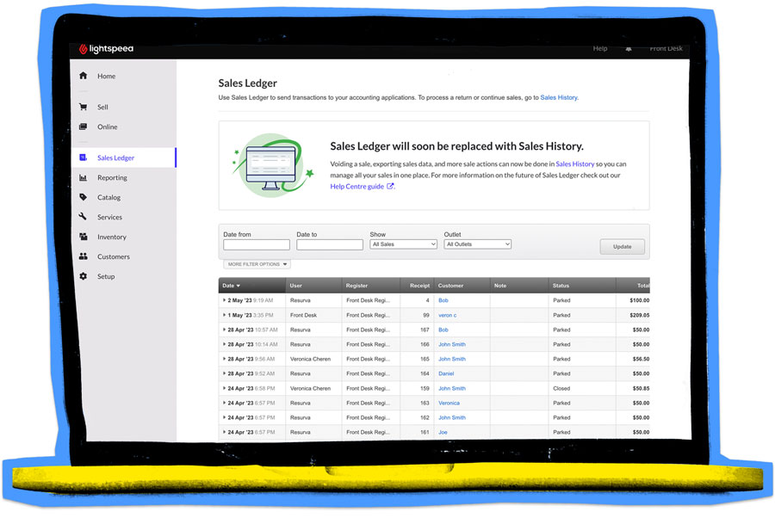Open John Smith on receipt 166
Image resolution: width=775 pixels, height=518 pixels.
pos(452,344)
